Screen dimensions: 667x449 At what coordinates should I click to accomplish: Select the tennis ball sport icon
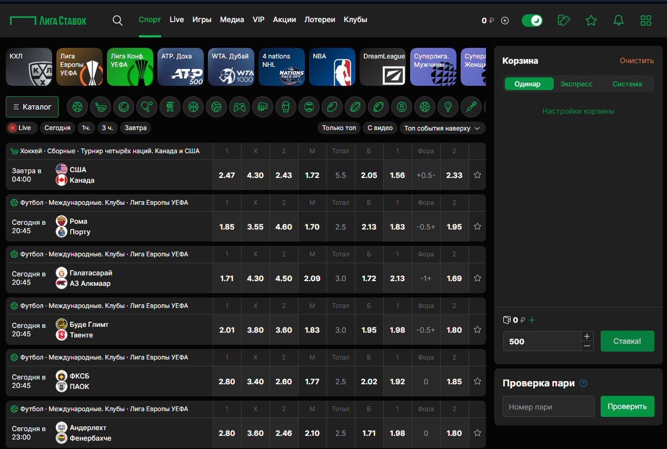[124, 107]
